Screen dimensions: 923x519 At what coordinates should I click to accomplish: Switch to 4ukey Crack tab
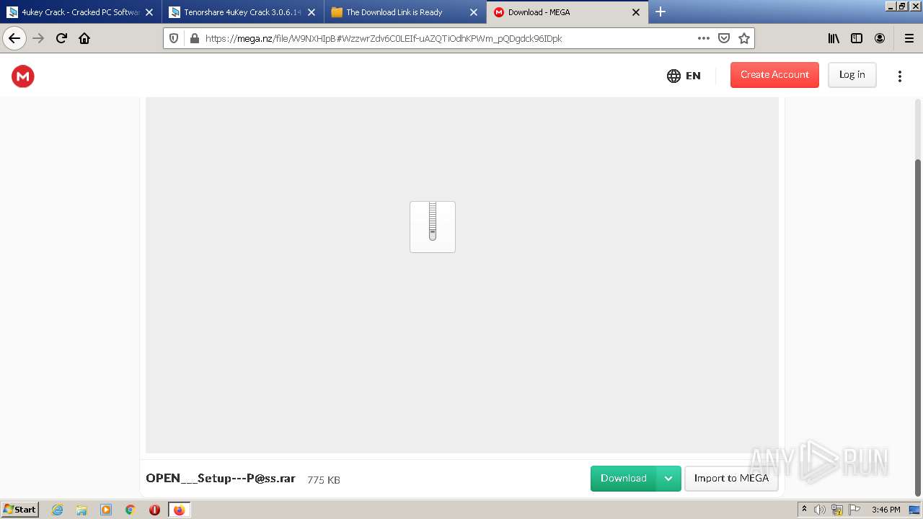(x=79, y=12)
